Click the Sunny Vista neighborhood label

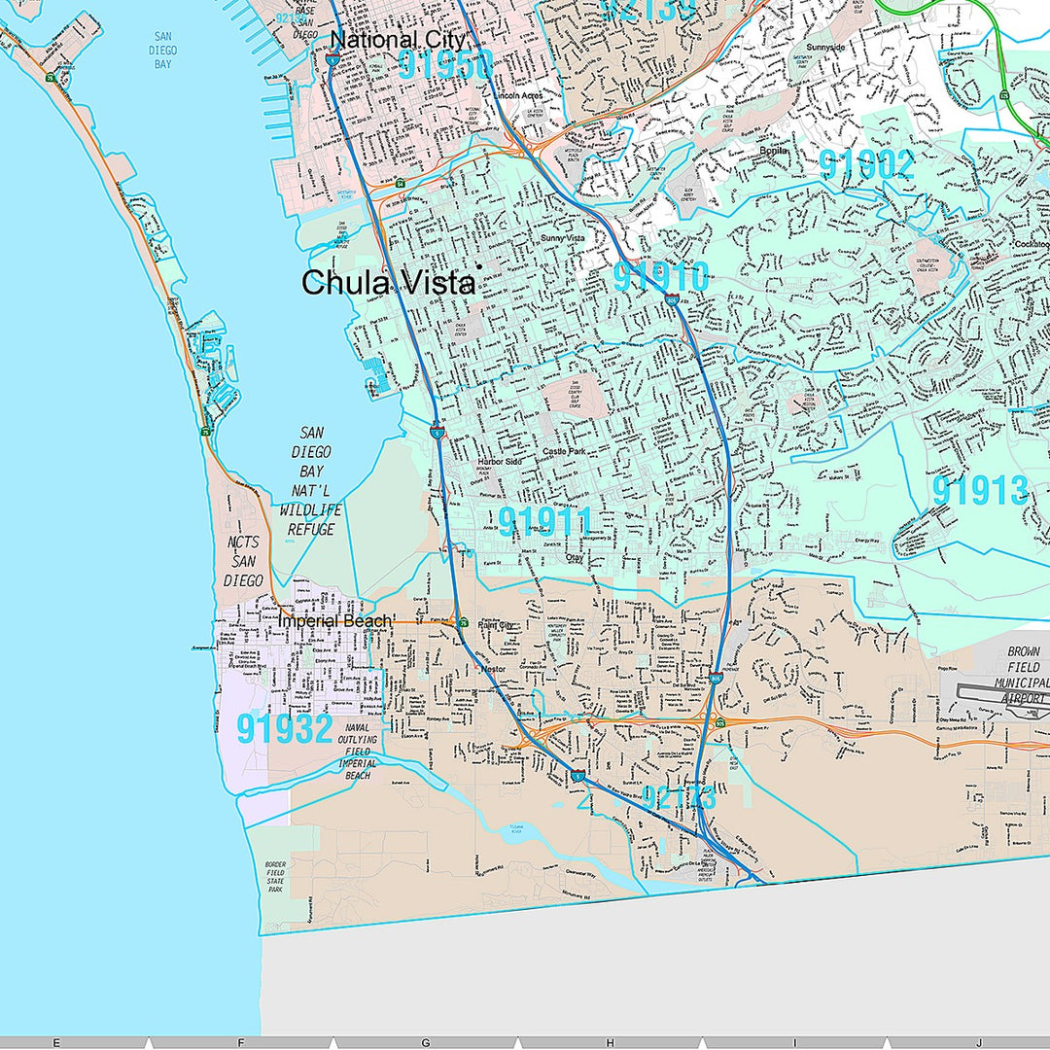point(563,238)
